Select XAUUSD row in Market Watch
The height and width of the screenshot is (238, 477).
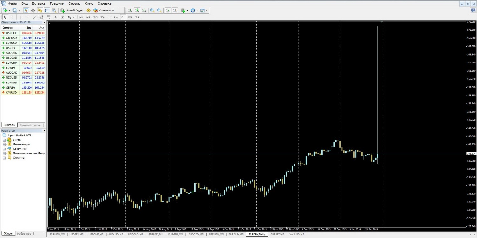tap(23, 92)
